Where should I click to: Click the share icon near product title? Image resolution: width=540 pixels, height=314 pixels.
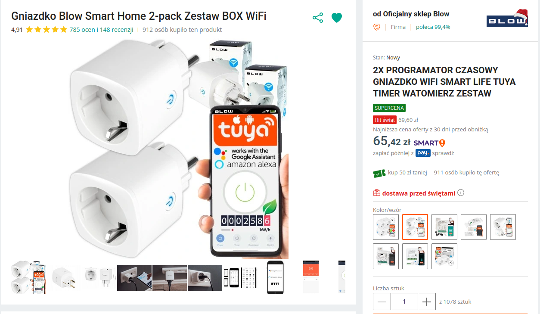click(318, 18)
